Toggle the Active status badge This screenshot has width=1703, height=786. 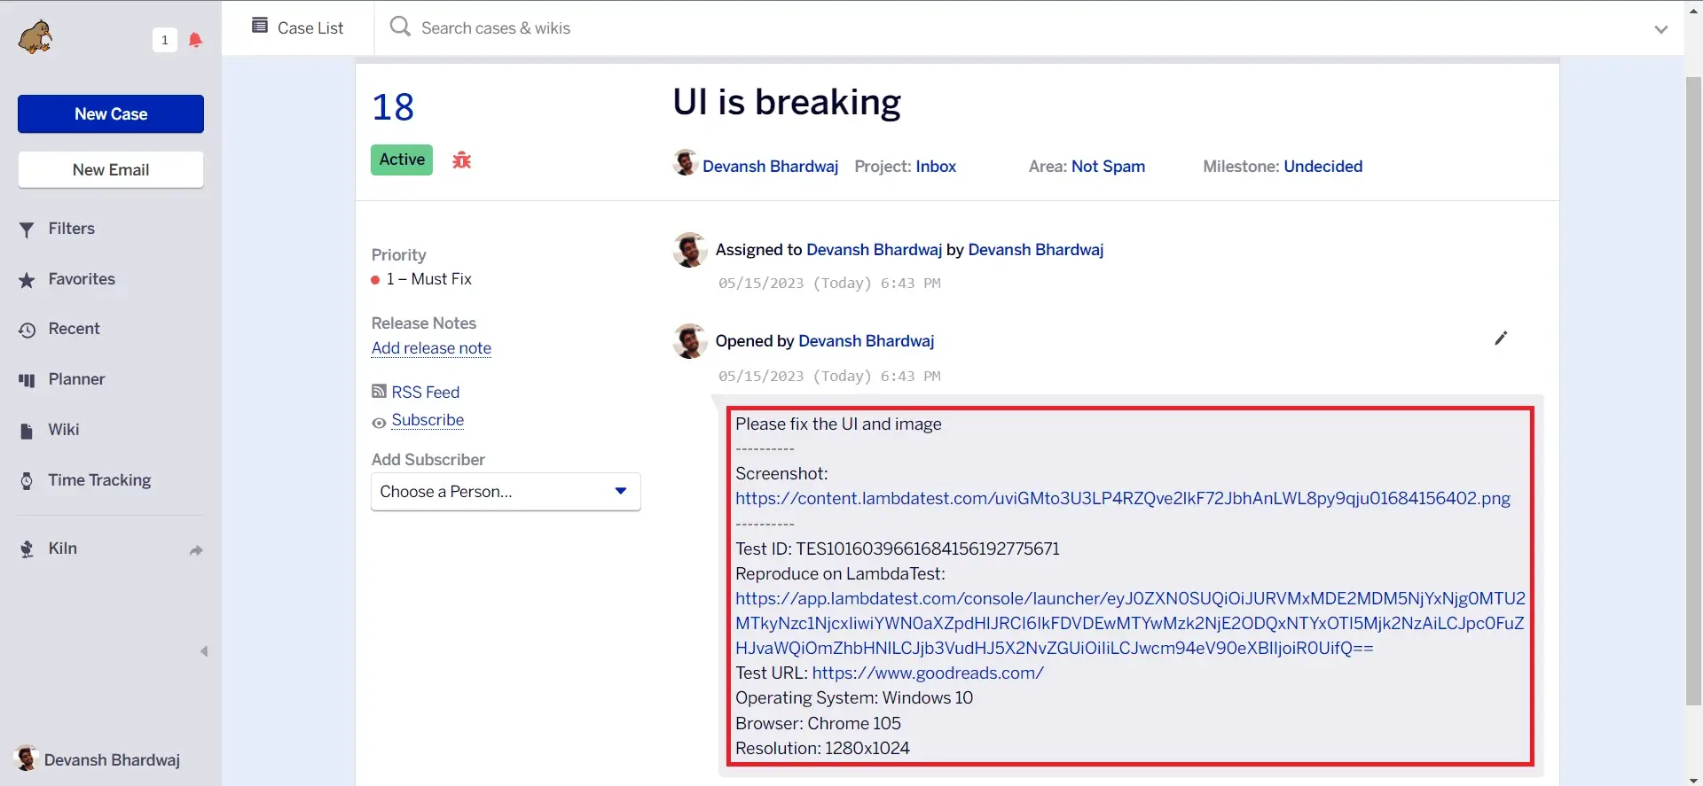point(402,160)
